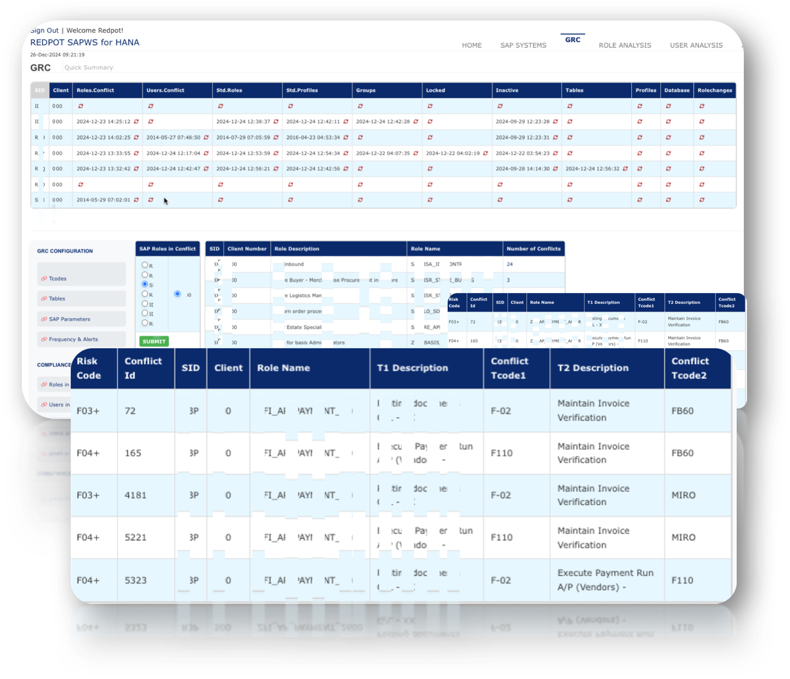Refresh the Inactive entry dated 2024-09-28 14:14:30
This screenshot has height=679, width=790.
pyautogui.click(x=555, y=169)
